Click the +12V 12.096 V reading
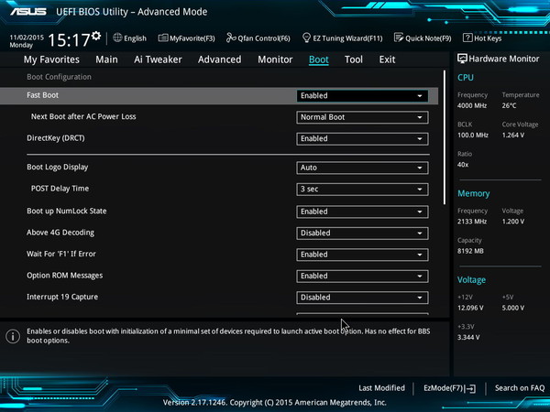 (x=470, y=308)
